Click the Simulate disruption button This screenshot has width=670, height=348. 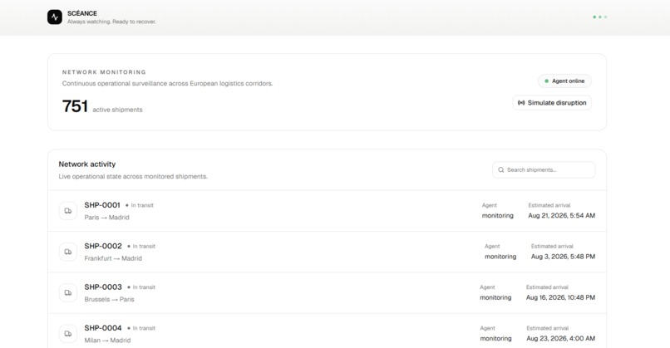[552, 103]
